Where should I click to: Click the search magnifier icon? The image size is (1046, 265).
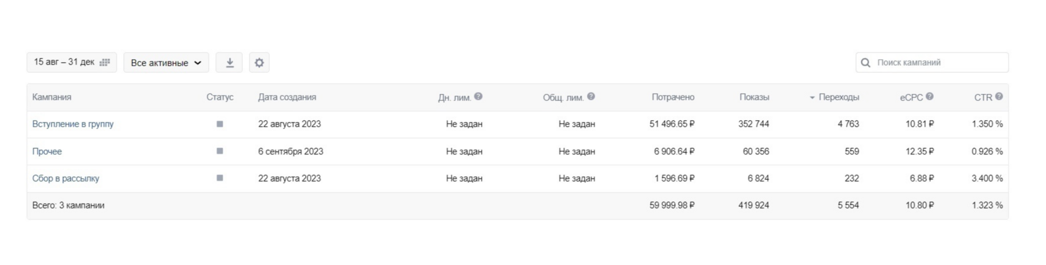tap(865, 63)
